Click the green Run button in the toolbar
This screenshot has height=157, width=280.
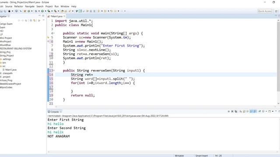tap(42, 11)
